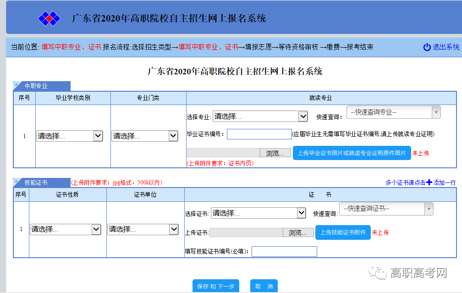Click the 技能证书 section arrow icon

16,182
